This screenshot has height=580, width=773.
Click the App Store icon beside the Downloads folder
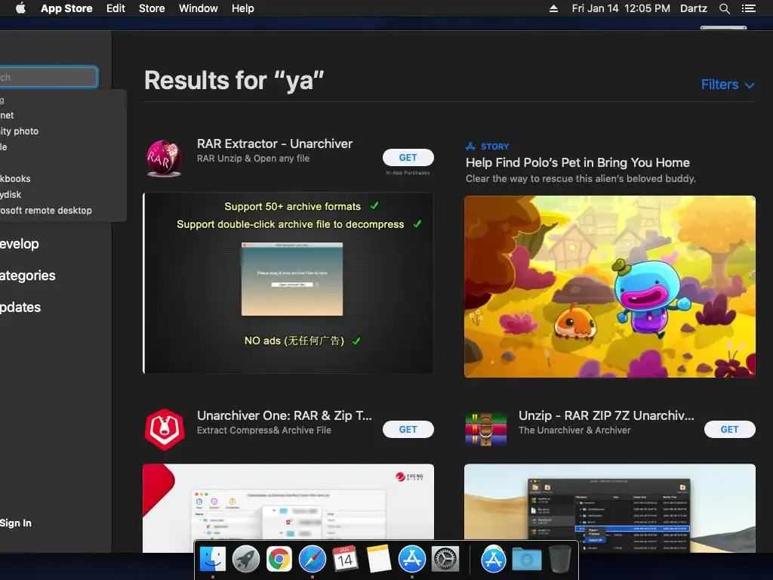coord(494,560)
